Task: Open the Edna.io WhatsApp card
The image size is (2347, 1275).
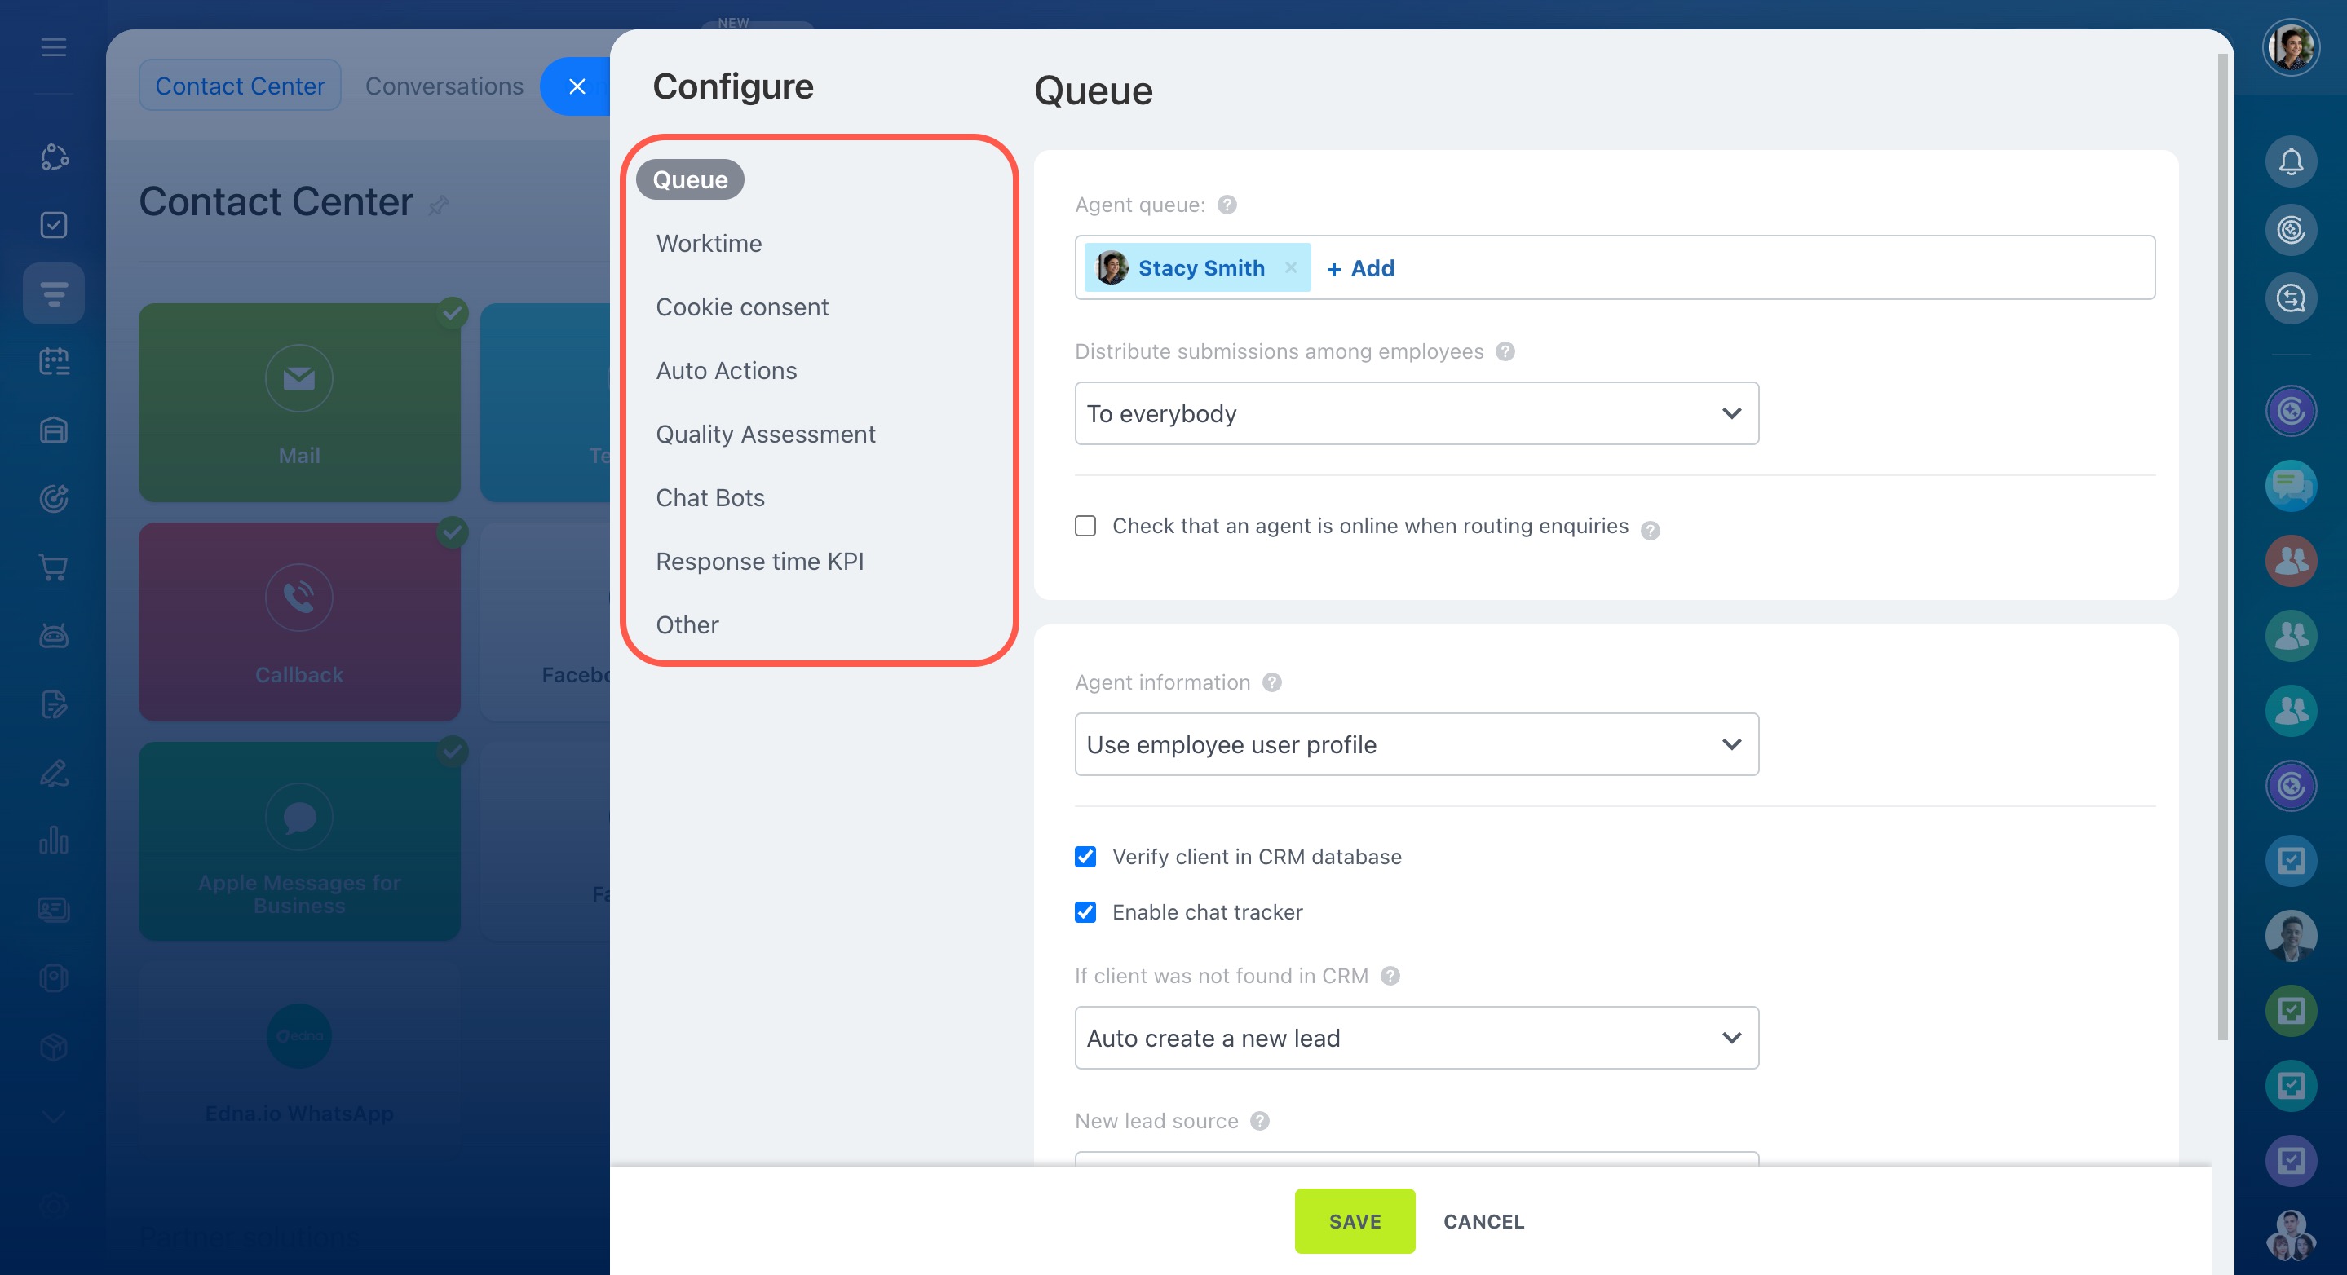Action: (x=298, y=1061)
